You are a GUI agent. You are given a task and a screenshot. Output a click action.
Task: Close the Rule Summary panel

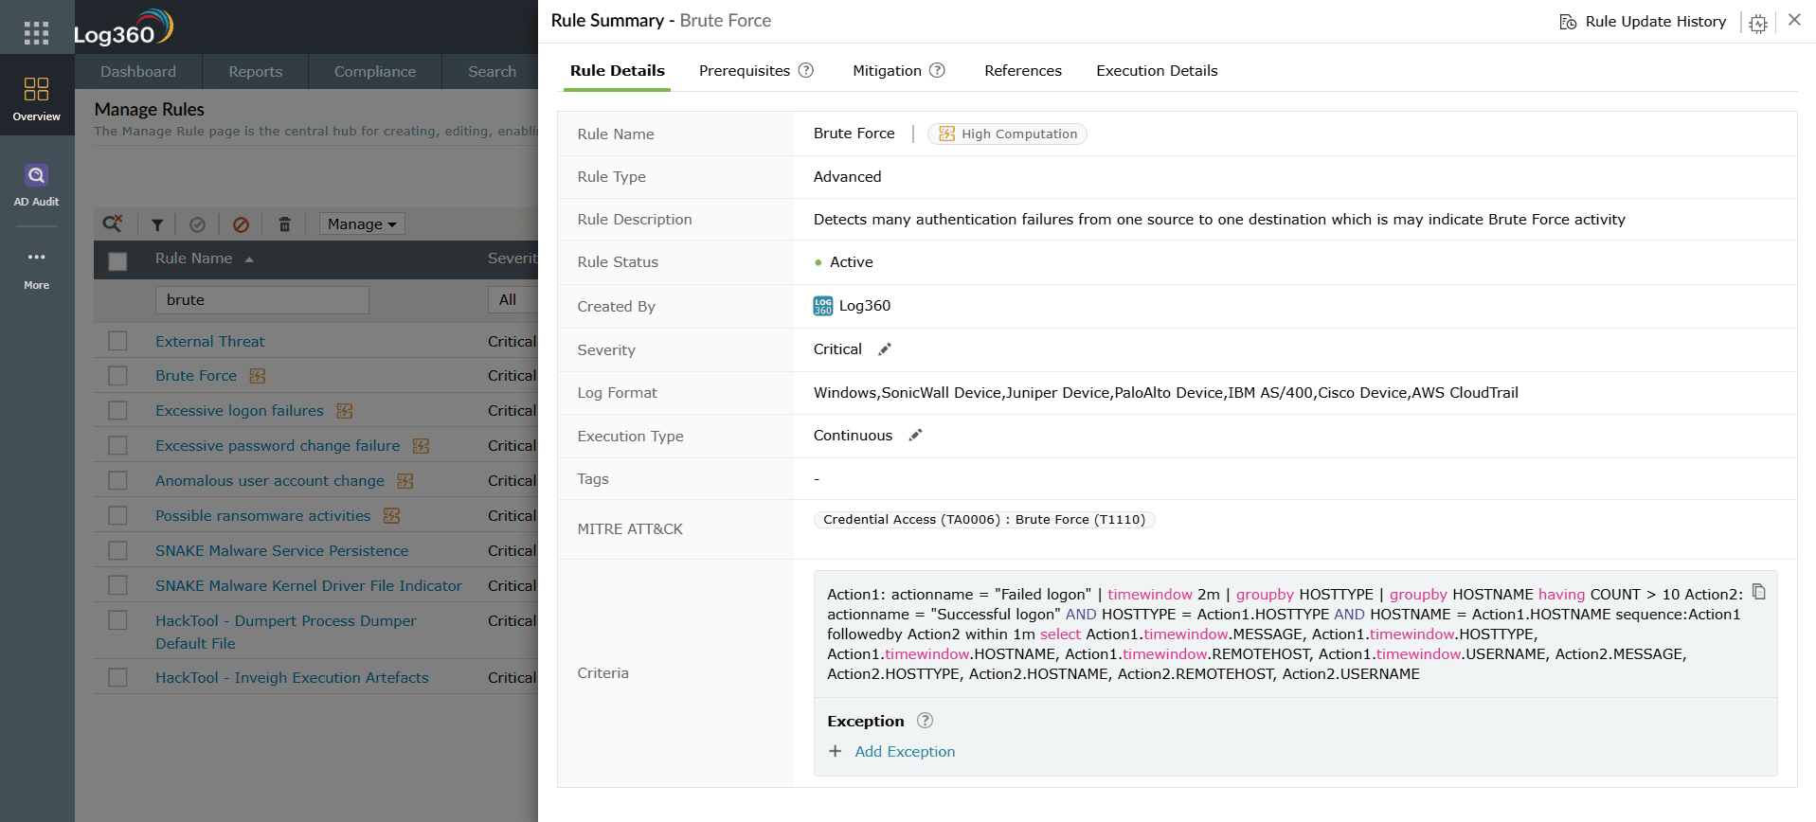pyautogui.click(x=1794, y=20)
